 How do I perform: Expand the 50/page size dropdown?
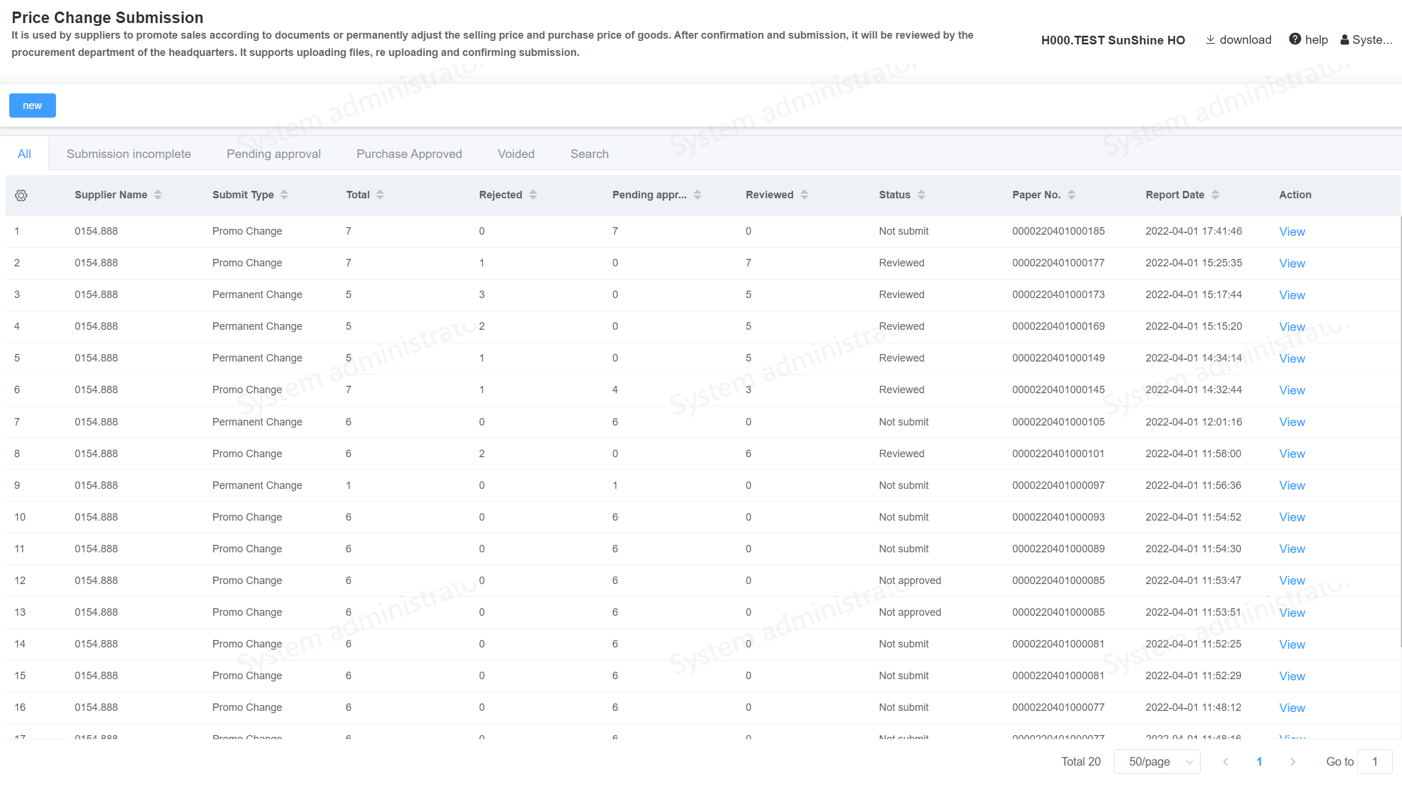1157,762
